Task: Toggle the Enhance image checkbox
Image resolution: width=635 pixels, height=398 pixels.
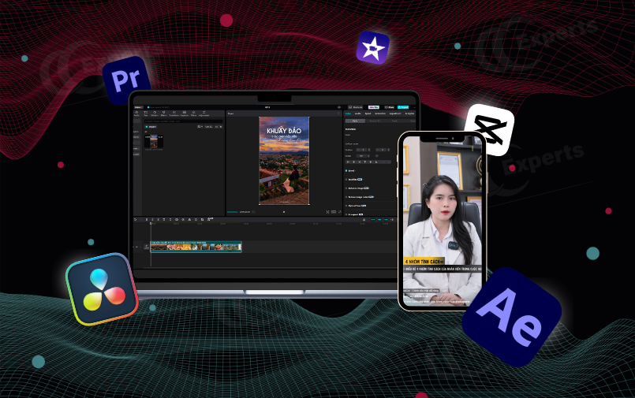Action: click(347, 188)
